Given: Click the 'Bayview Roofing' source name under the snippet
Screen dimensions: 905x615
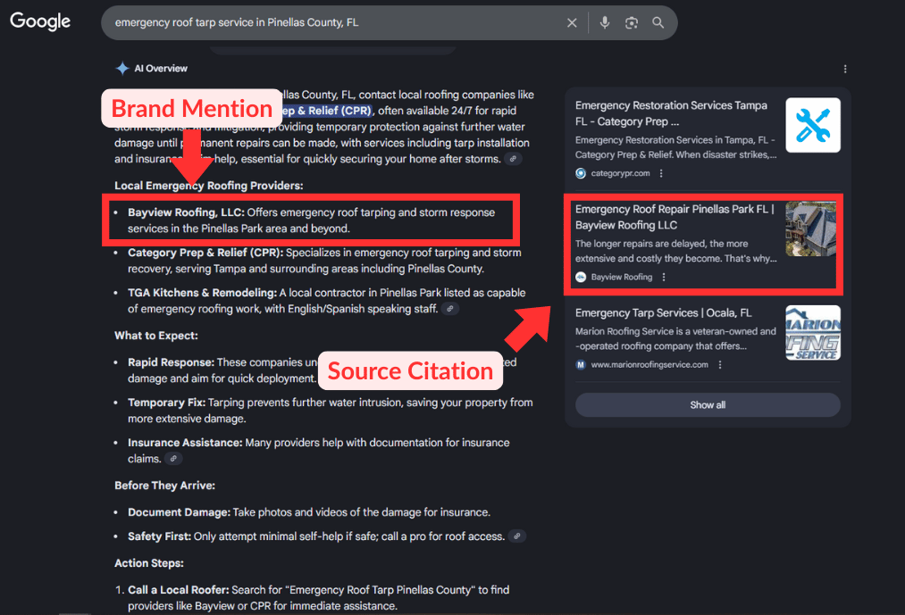Looking at the screenshot, I should 622,277.
